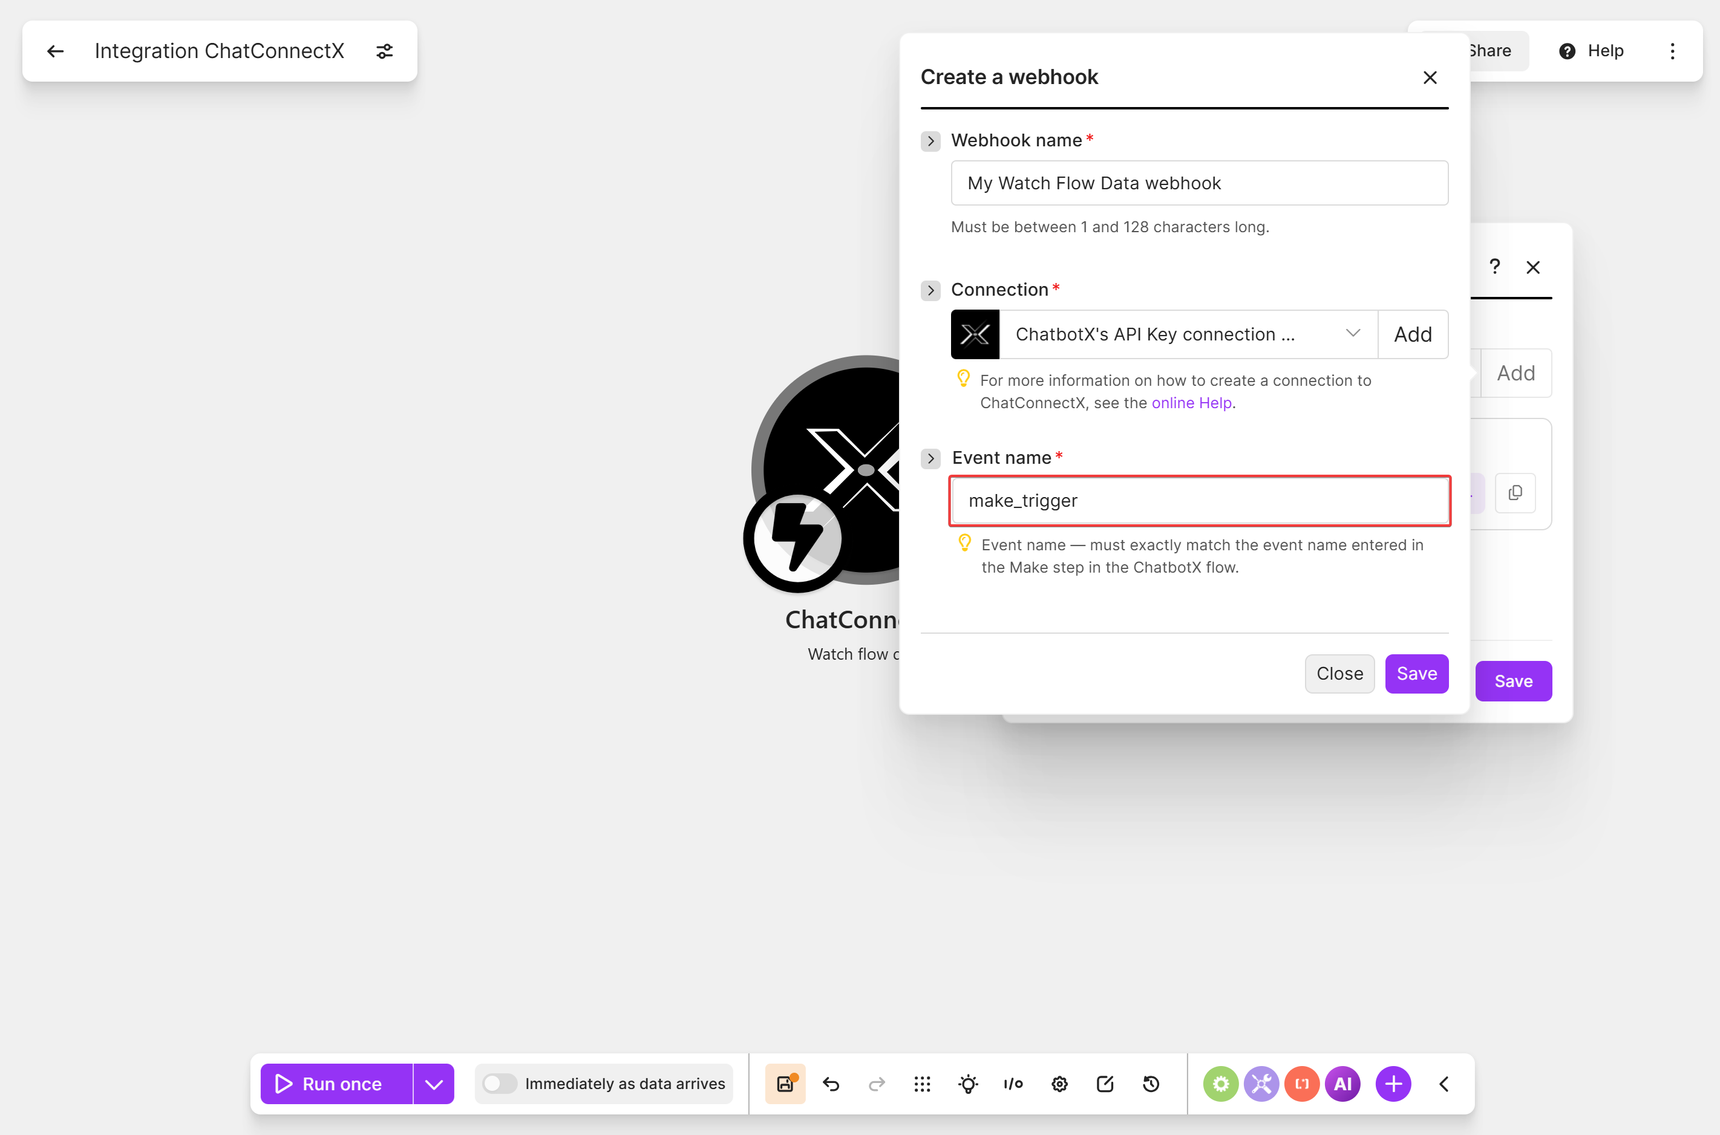Click the instant trigger lightning badge
This screenshot has width=1720, height=1135.
coord(797,539)
